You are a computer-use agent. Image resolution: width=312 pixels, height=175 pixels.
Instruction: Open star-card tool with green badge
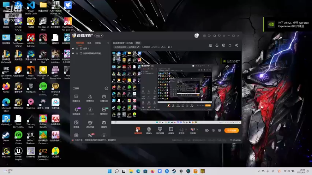point(104,111)
